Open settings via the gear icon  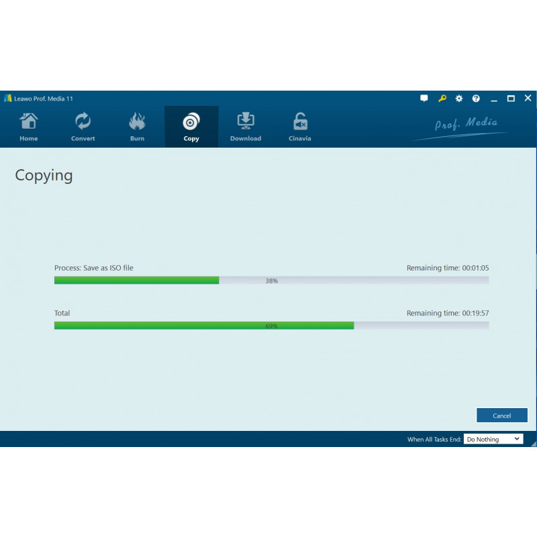click(x=459, y=99)
